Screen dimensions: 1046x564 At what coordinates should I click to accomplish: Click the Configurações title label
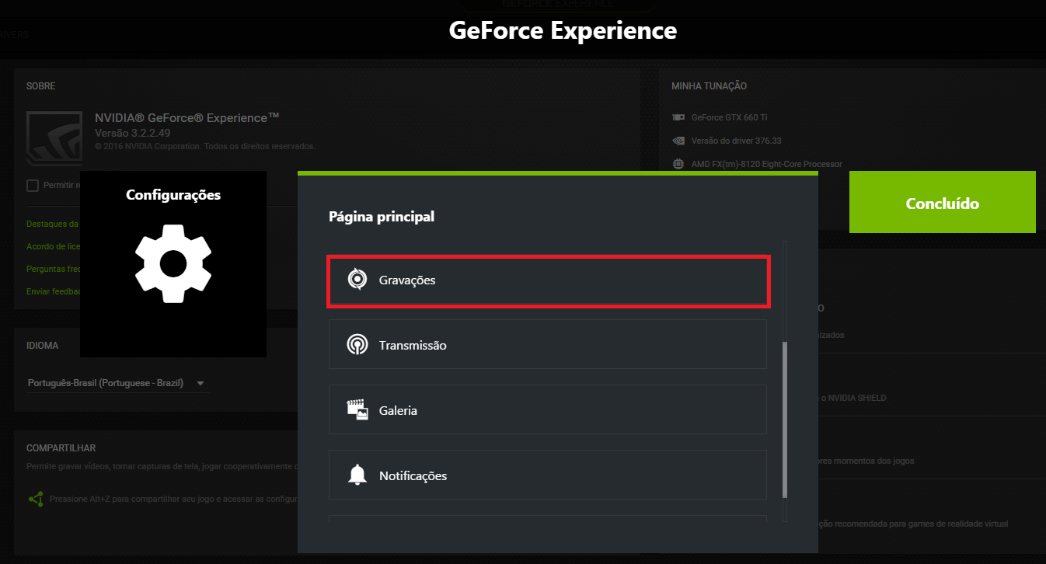click(x=173, y=195)
